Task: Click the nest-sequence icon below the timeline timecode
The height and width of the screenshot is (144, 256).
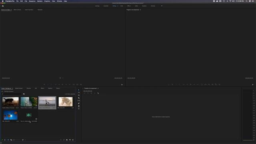Action: click(84, 93)
